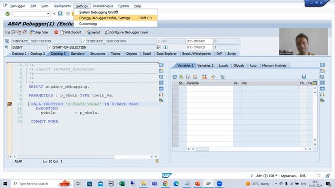Click Configure Debugger Layer button

tap(127, 32)
